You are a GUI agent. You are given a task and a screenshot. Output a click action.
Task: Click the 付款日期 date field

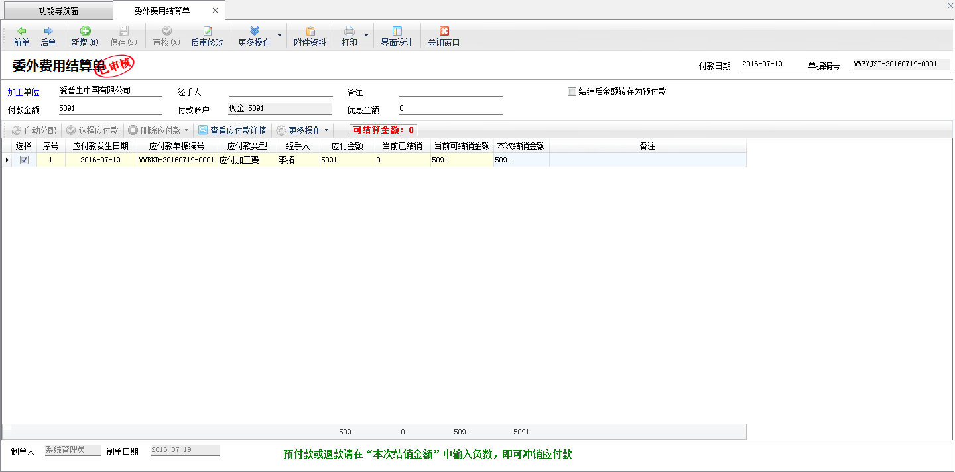tap(771, 65)
